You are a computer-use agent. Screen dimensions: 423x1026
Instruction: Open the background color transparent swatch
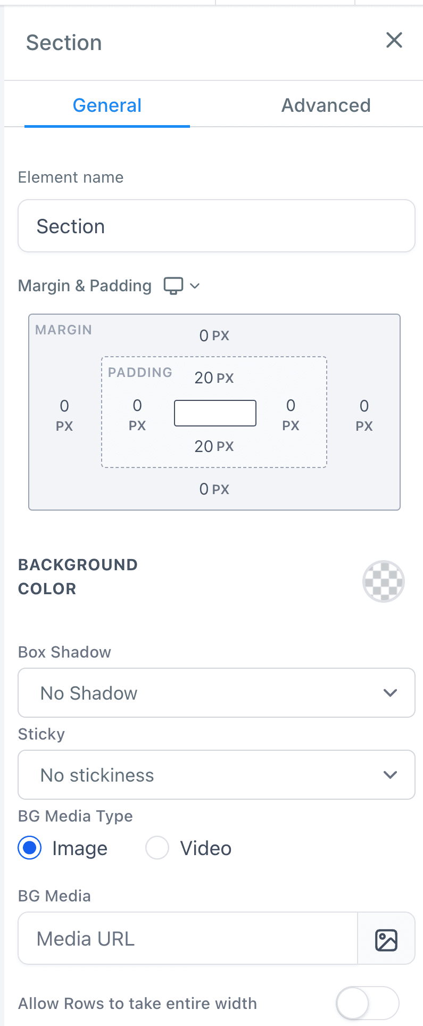click(x=384, y=581)
